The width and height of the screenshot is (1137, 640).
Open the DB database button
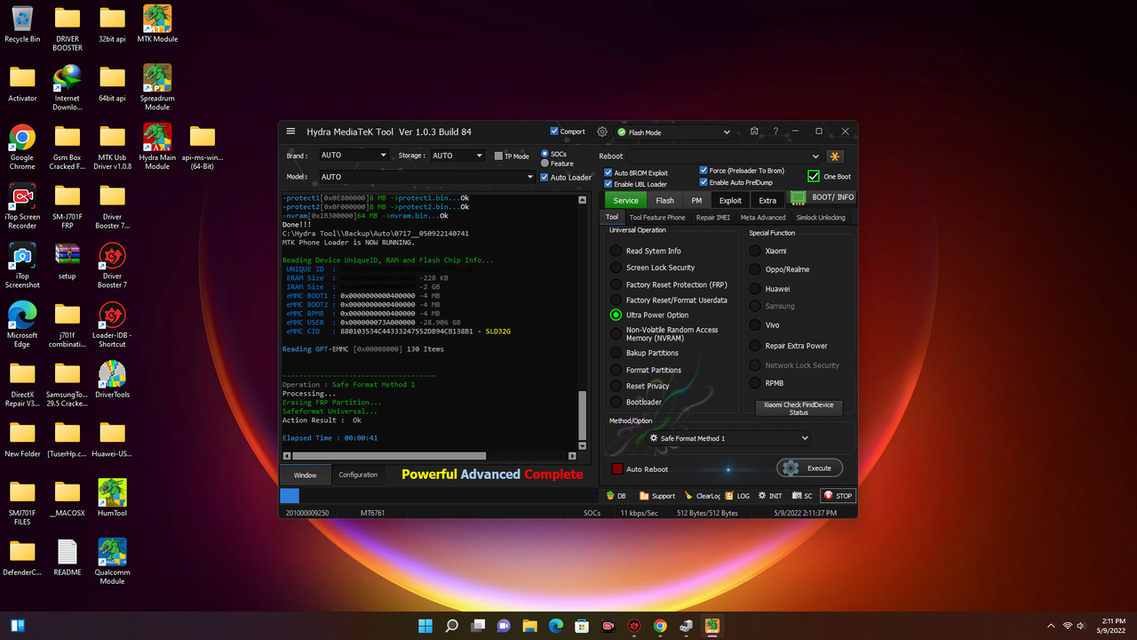[616, 496]
